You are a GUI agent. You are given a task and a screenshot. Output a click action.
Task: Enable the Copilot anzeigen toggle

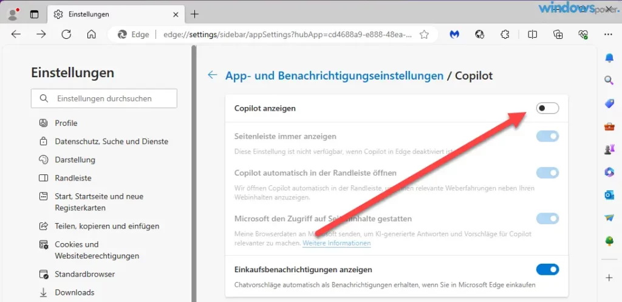click(x=547, y=108)
